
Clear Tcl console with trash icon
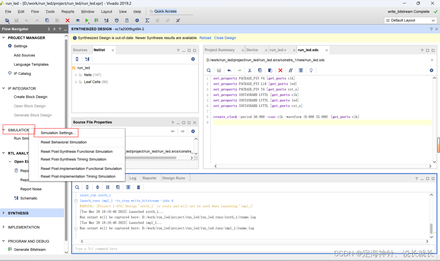pyautogui.click(x=138, y=187)
